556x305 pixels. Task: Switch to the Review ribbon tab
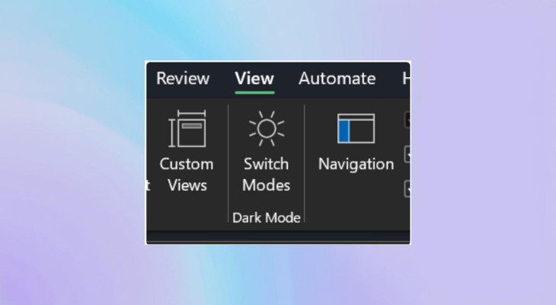(183, 79)
